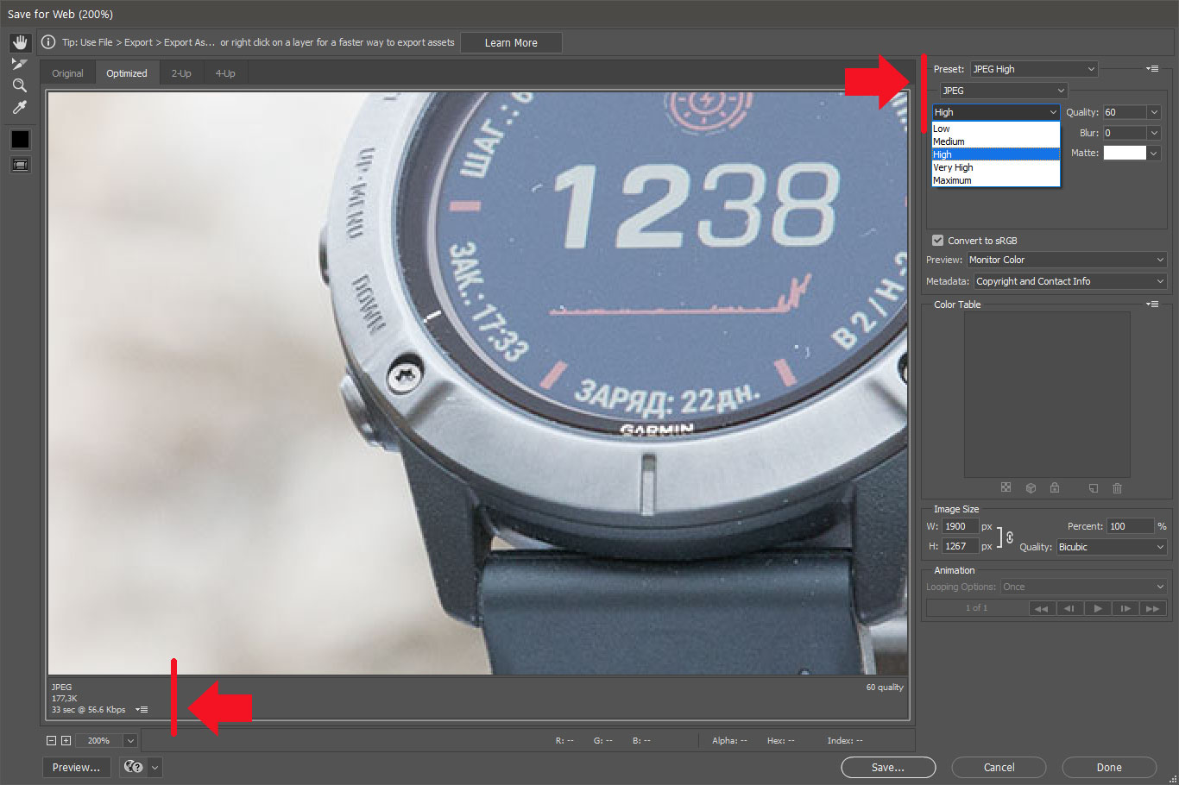Open the zoom level dropdown arrow
This screenshot has height=785, width=1179.
click(130, 740)
